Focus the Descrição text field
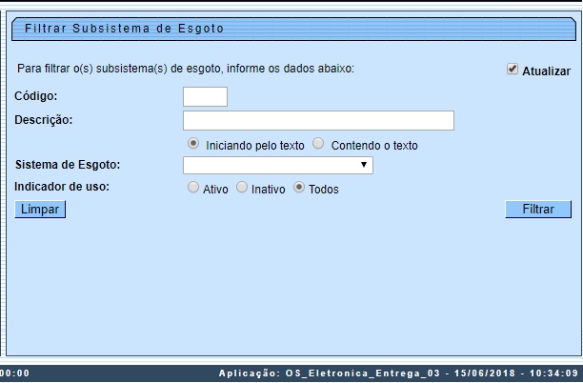Image resolution: width=583 pixels, height=383 pixels. tap(318, 120)
